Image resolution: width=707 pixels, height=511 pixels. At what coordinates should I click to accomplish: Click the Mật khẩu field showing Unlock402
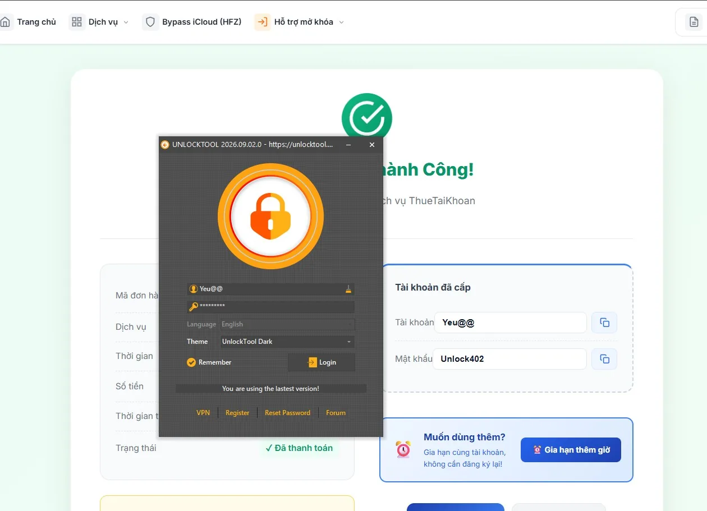pos(509,359)
